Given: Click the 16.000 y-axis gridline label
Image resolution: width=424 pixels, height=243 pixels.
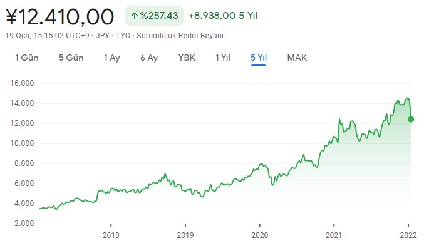Looking at the screenshot, I should tap(22, 83).
